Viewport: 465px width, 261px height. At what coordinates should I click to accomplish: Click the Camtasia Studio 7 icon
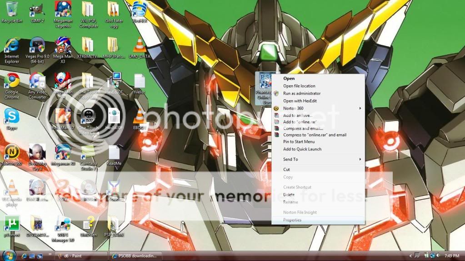point(88,153)
